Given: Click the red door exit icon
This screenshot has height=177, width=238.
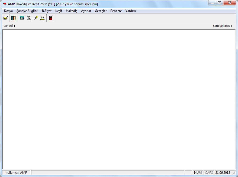Looking at the screenshot, I should coord(51,18).
